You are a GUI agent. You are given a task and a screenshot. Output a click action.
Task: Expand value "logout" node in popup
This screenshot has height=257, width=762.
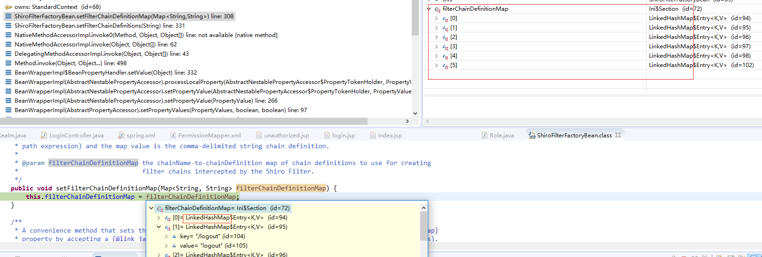[166, 246]
